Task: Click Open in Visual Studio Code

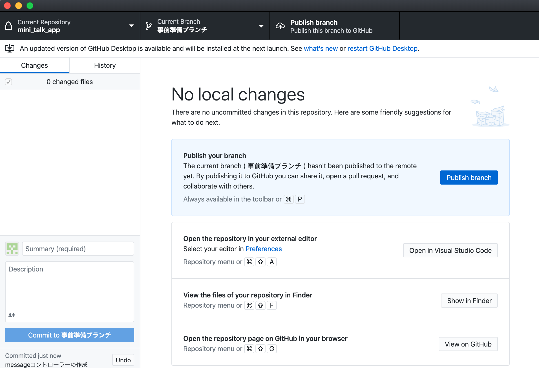Action: point(450,251)
